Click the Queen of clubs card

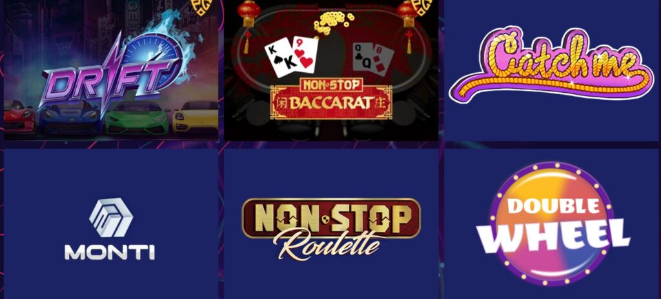364,58
